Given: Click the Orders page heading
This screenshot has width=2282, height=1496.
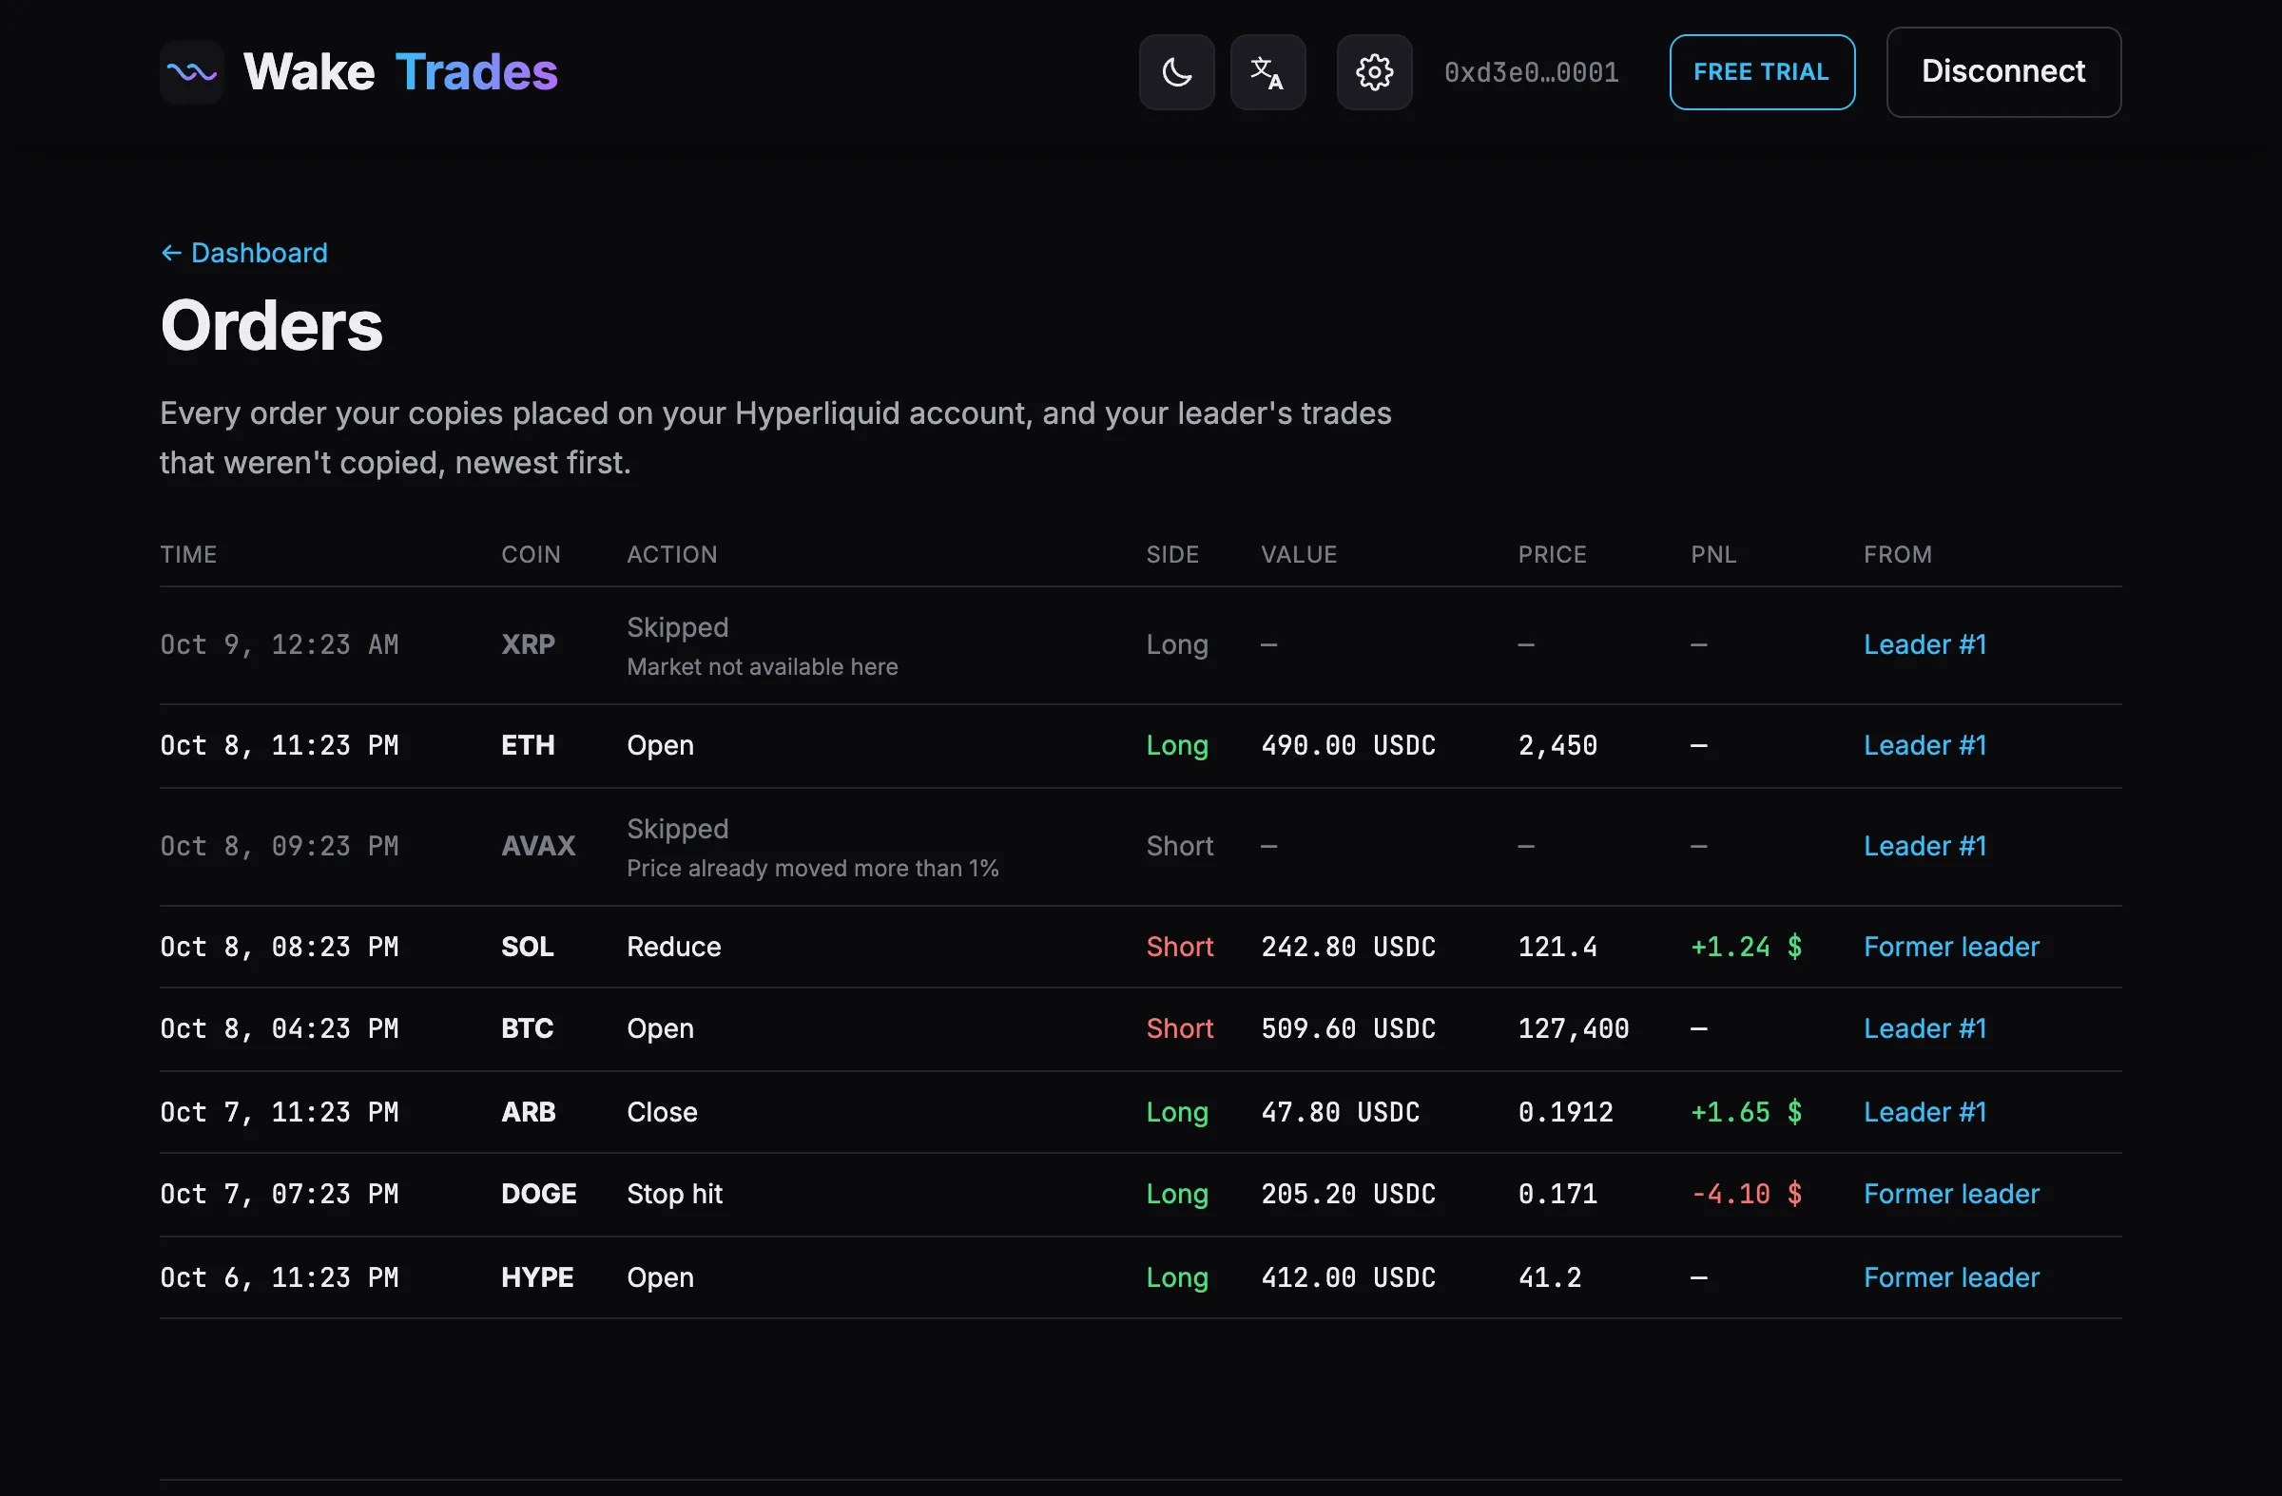Looking at the screenshot, I should pyautogui.click(x=271, y=326).
